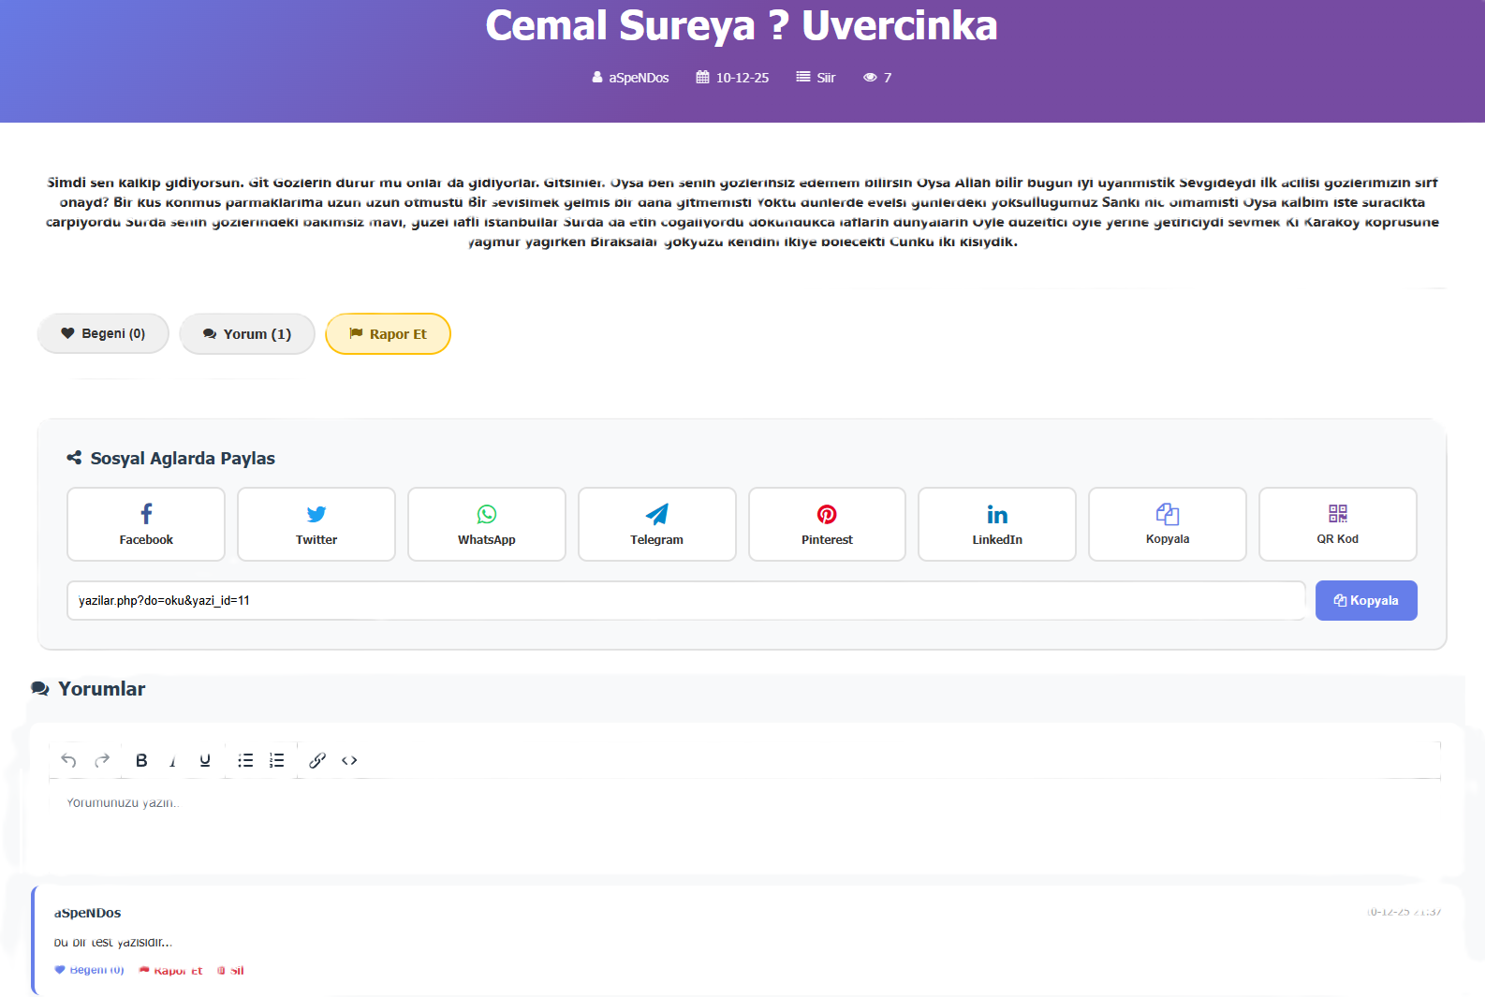The image size is (1485, 997).
Task: Toggle underline formatting in comment editor
Action: coord(205,760)
